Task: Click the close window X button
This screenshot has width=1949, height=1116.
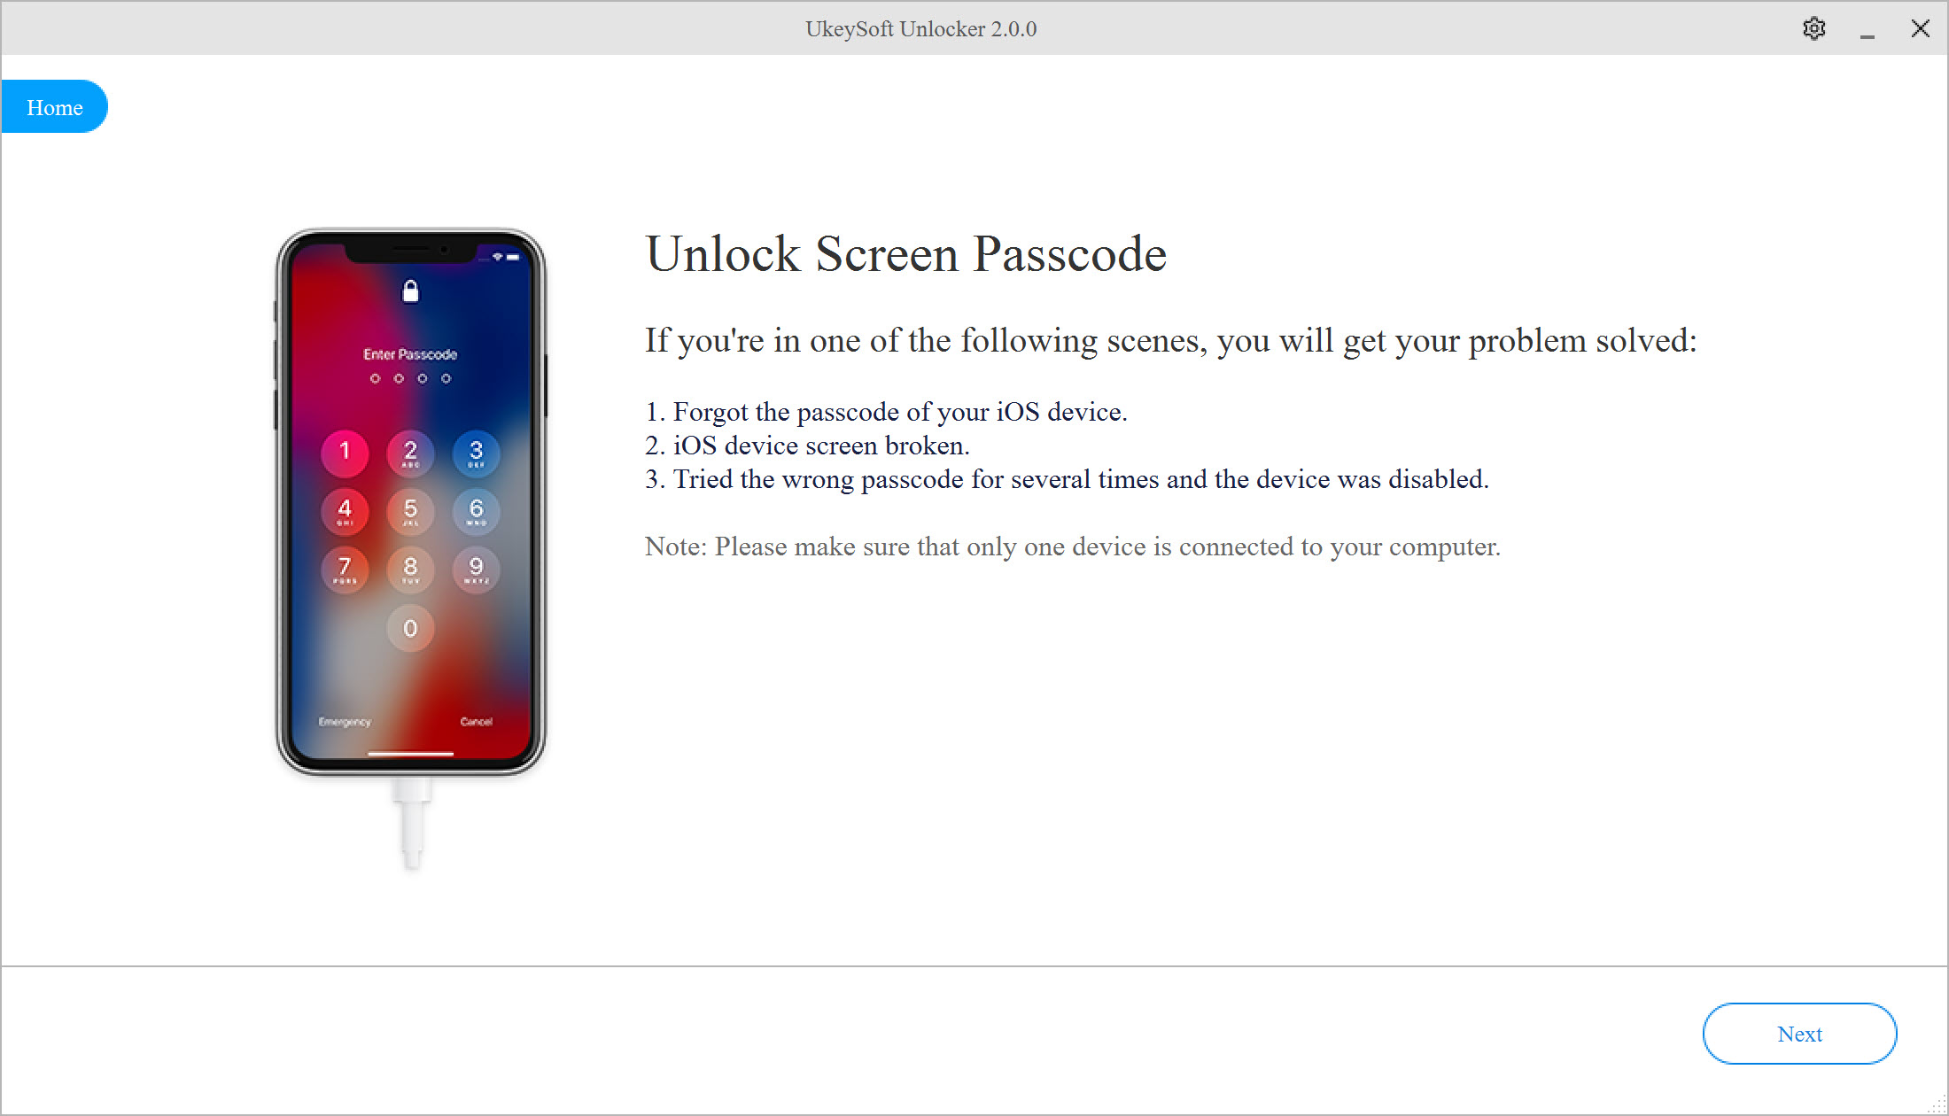Action: point(1921,27)
